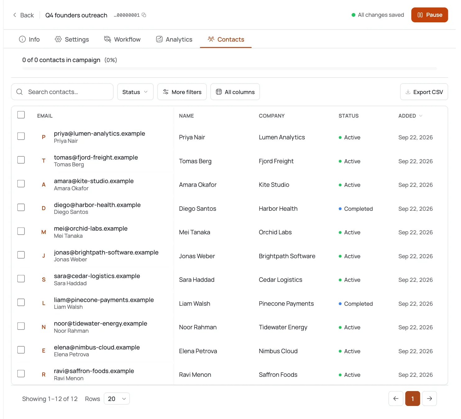Screen dimensions: 461x419
Task: Click the Back link
Action: tap(23, 15)
